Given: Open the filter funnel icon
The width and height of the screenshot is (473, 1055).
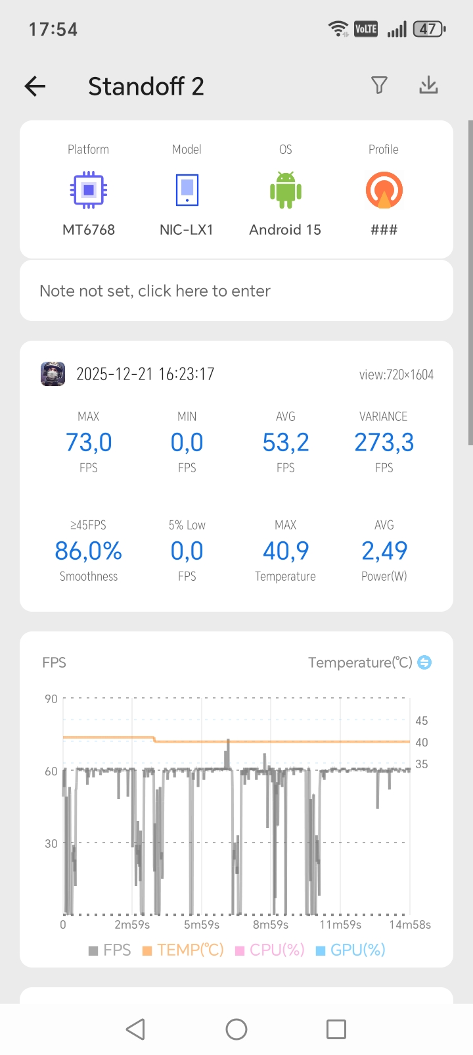Looking at the screenshot, I should click(x=379, y=86).
